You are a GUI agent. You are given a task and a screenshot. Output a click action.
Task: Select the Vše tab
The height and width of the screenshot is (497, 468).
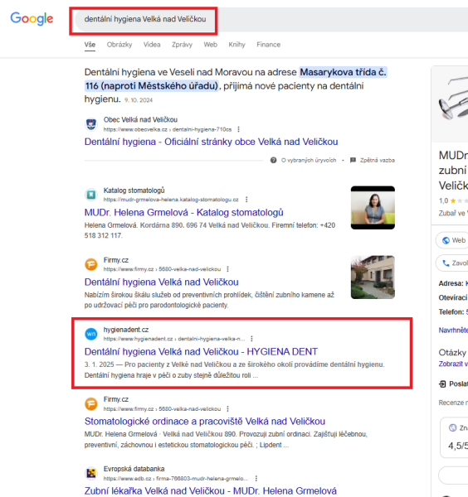click(x=90, y=45)
